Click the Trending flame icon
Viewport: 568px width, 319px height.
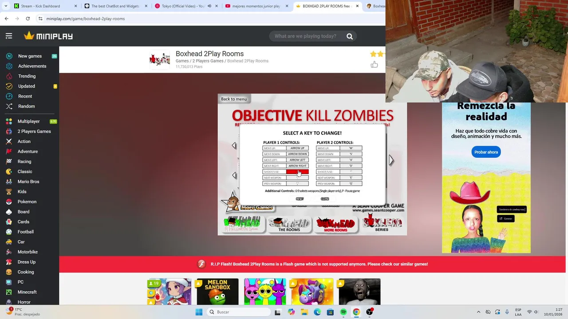point(9,76)
